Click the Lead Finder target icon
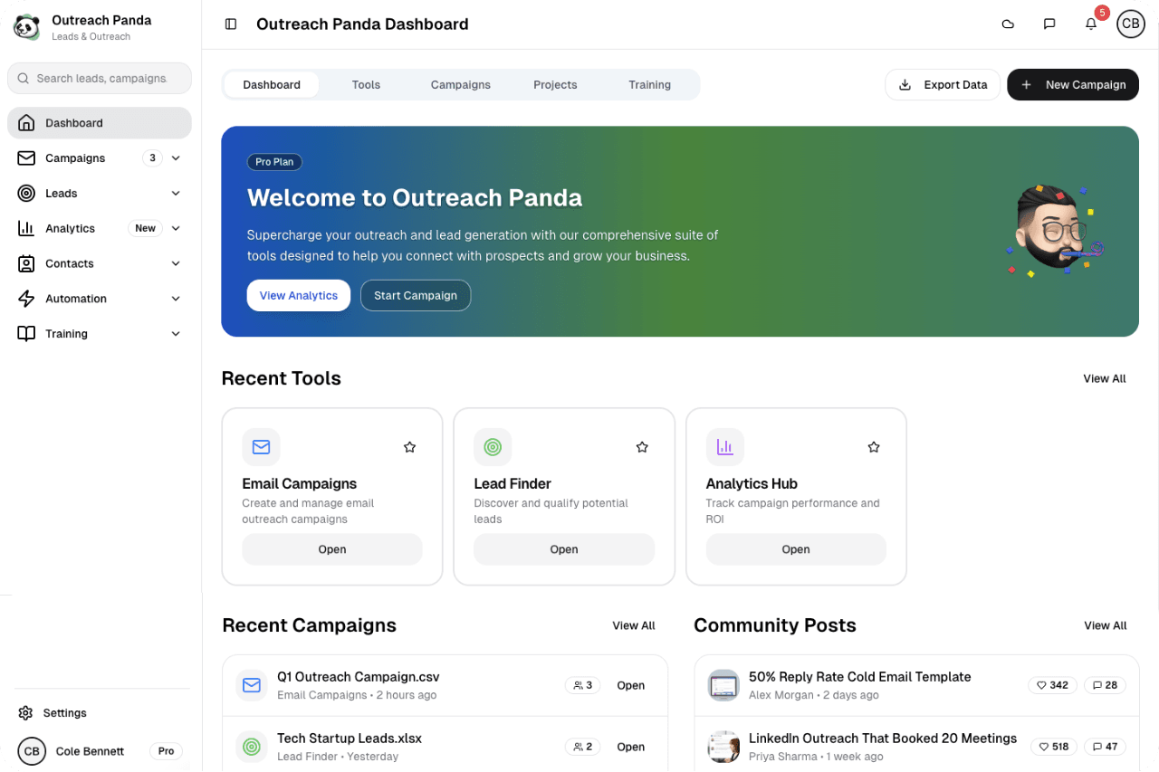The height and width of the screenshot is (772, 1159). pos(493,447)
